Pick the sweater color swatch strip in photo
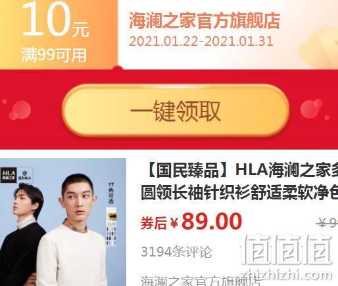This screenshot has height=286, width=338. pyautogui.click(x=111, y=226)
